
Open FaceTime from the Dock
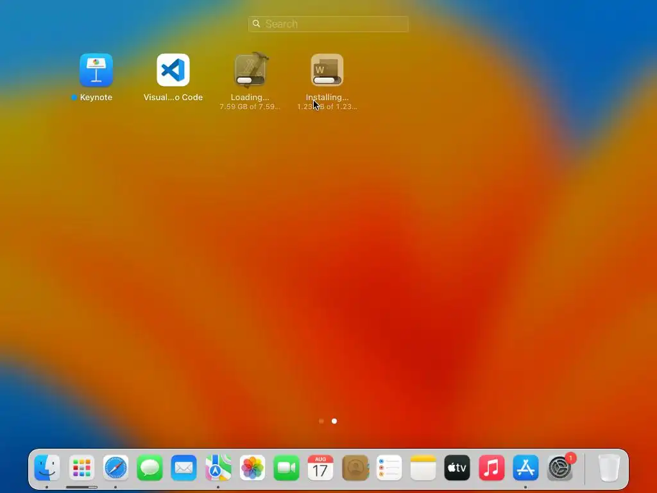(x=287, y=467)
